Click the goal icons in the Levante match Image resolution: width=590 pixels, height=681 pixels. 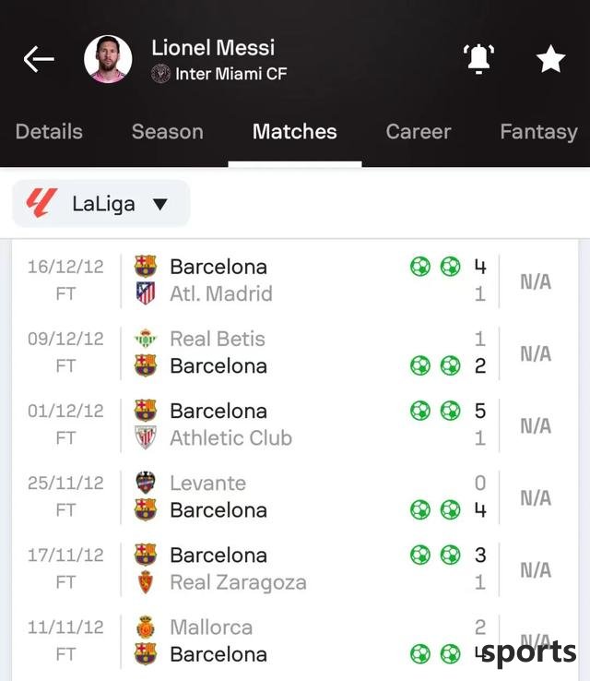coord(434,509)
